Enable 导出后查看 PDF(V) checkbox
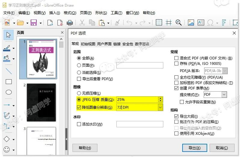This screenshot has height=157, width=240. (x=79, y=79)
